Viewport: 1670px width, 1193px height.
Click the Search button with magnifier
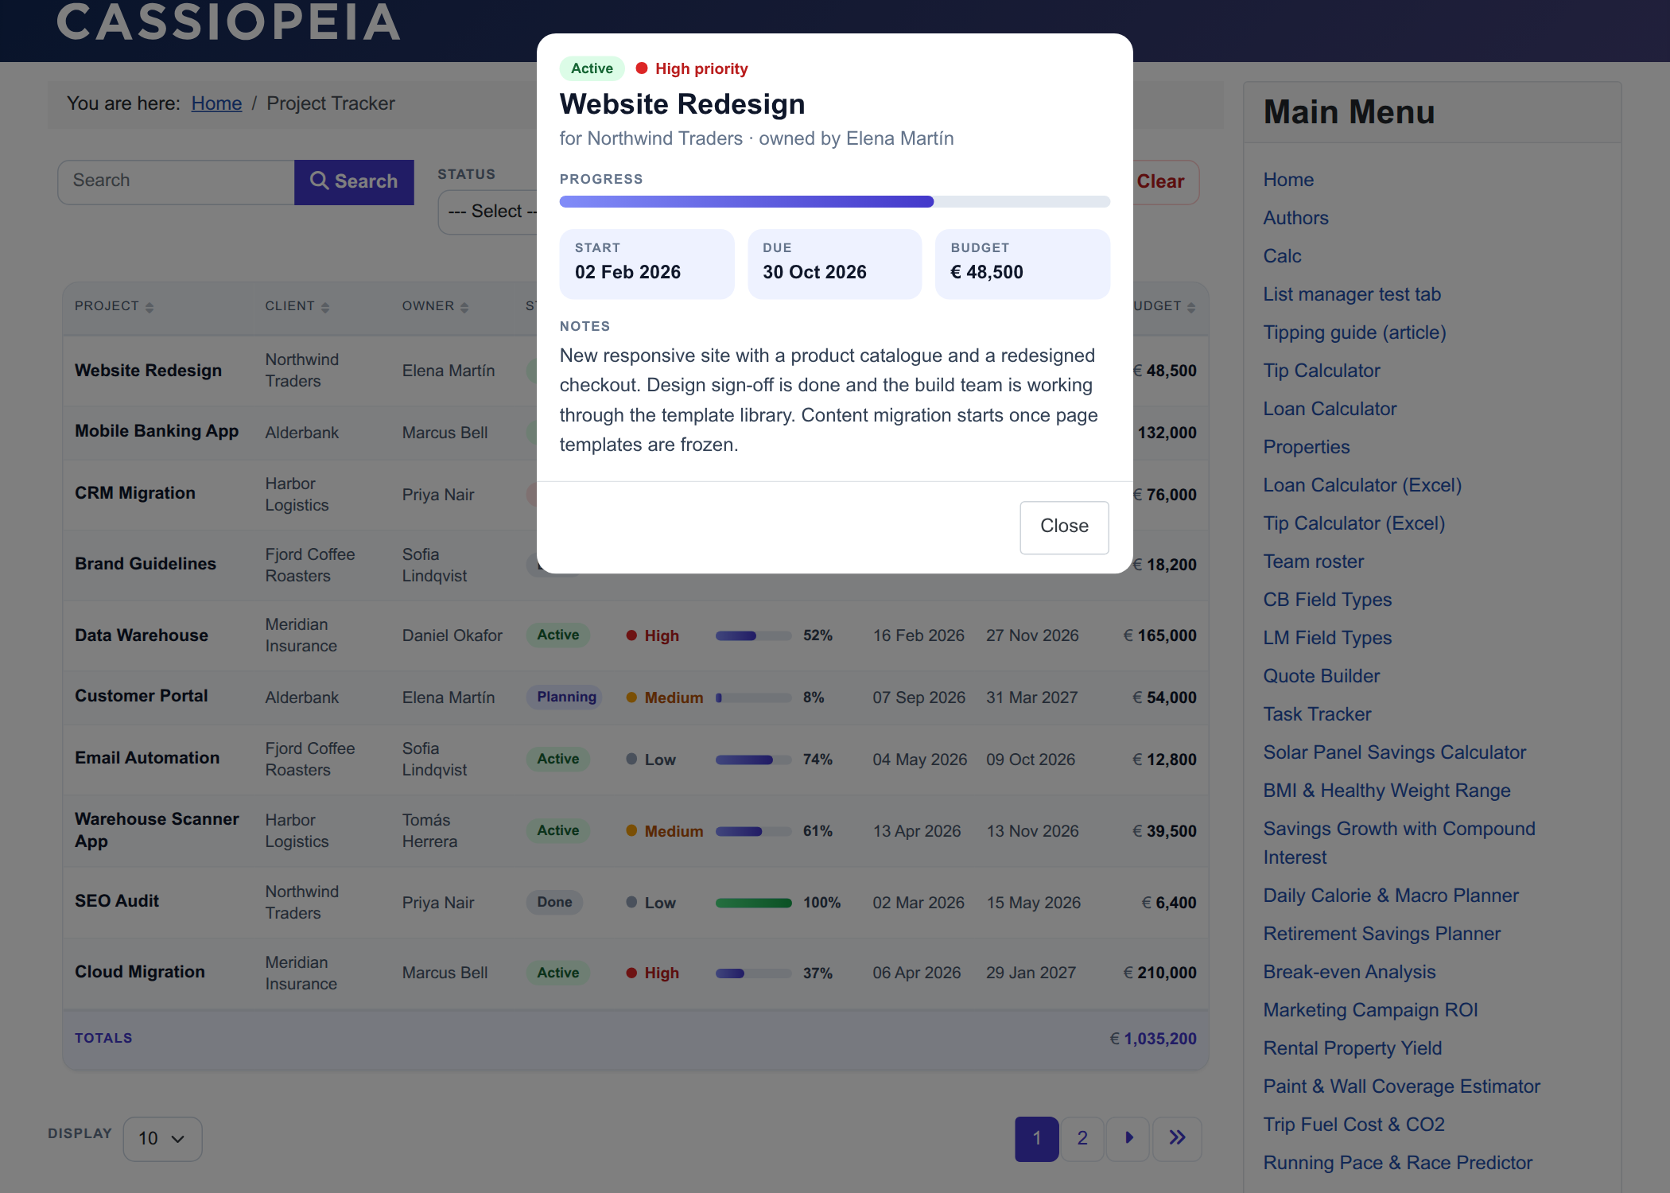click(x=354, y=181)
